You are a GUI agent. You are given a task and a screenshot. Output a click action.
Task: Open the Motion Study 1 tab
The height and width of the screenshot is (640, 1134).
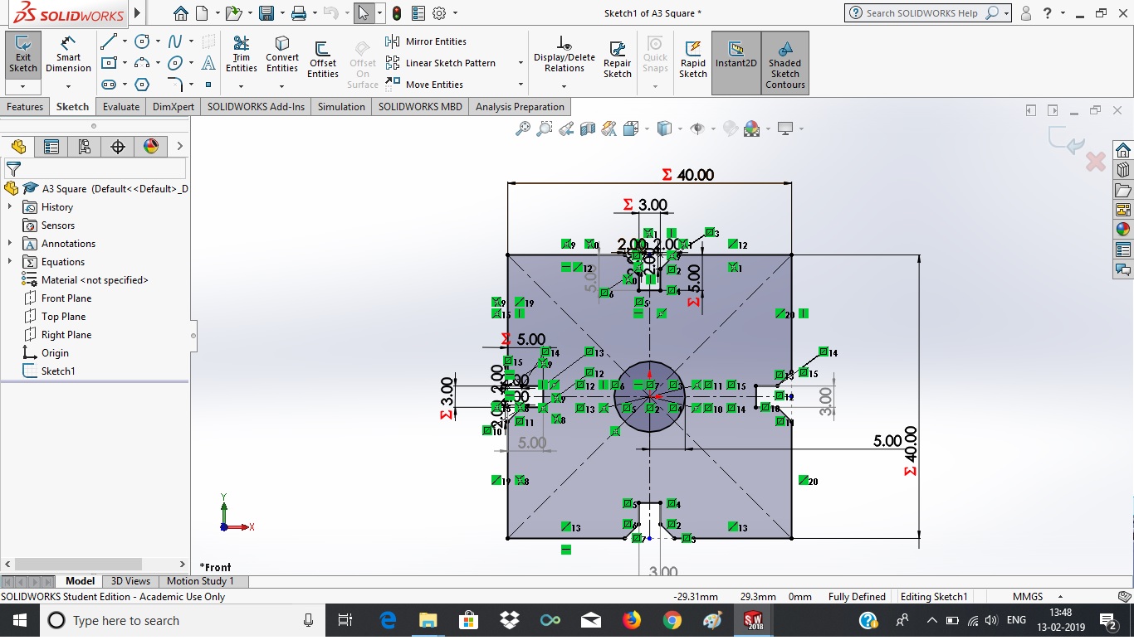200,581
